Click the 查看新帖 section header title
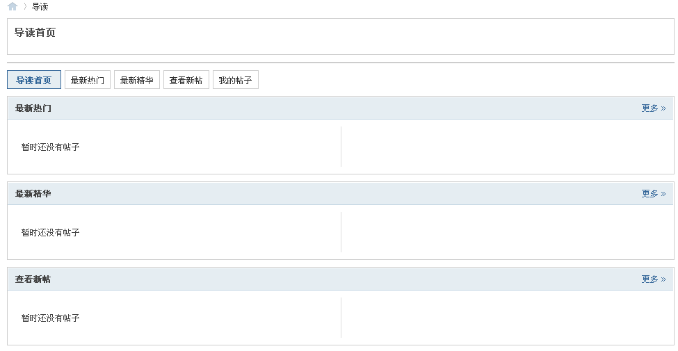Screen dimensions: 678x351 (33, 279)
